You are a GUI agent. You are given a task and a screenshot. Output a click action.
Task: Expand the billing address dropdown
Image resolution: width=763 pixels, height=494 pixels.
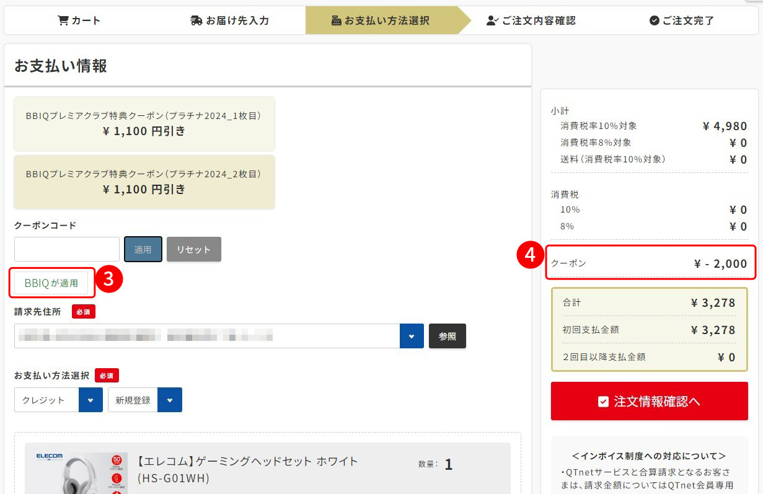coord(412,336)
